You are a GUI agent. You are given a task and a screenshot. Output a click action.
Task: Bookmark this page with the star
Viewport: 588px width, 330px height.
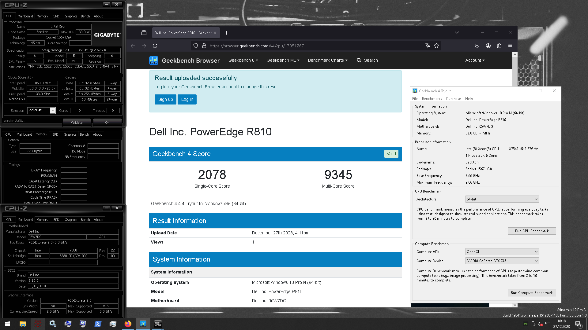tap(436, 46)
